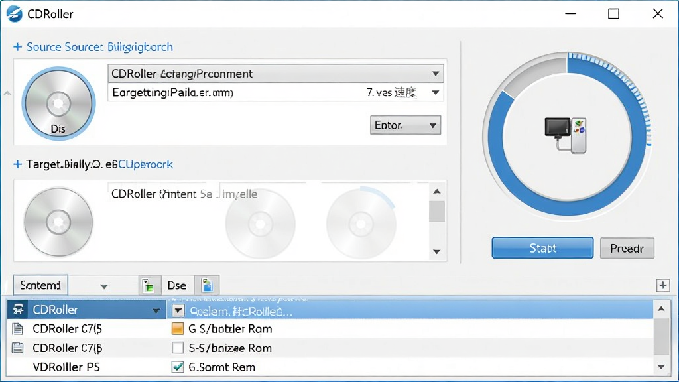
Task: Open the speed dropdown showing 7. vas
Action: point(435,92)
